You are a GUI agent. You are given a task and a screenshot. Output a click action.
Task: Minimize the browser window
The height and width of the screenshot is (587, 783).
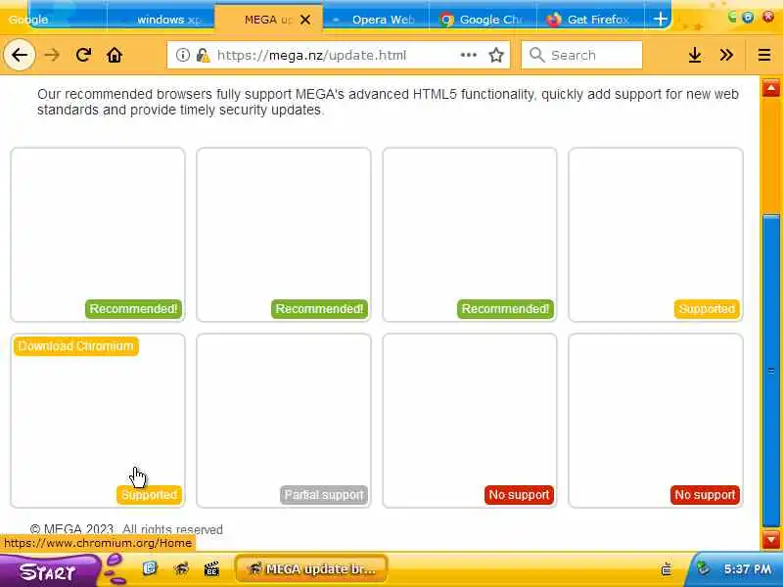point(732,17)
